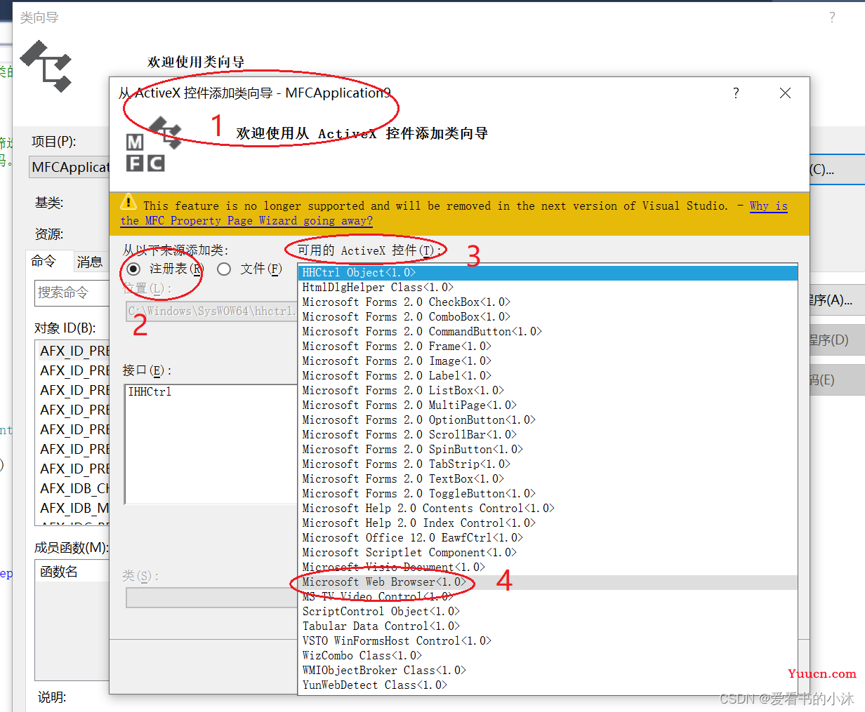
Task: Click the Class Wizard header icon
Action: [46, 67]
